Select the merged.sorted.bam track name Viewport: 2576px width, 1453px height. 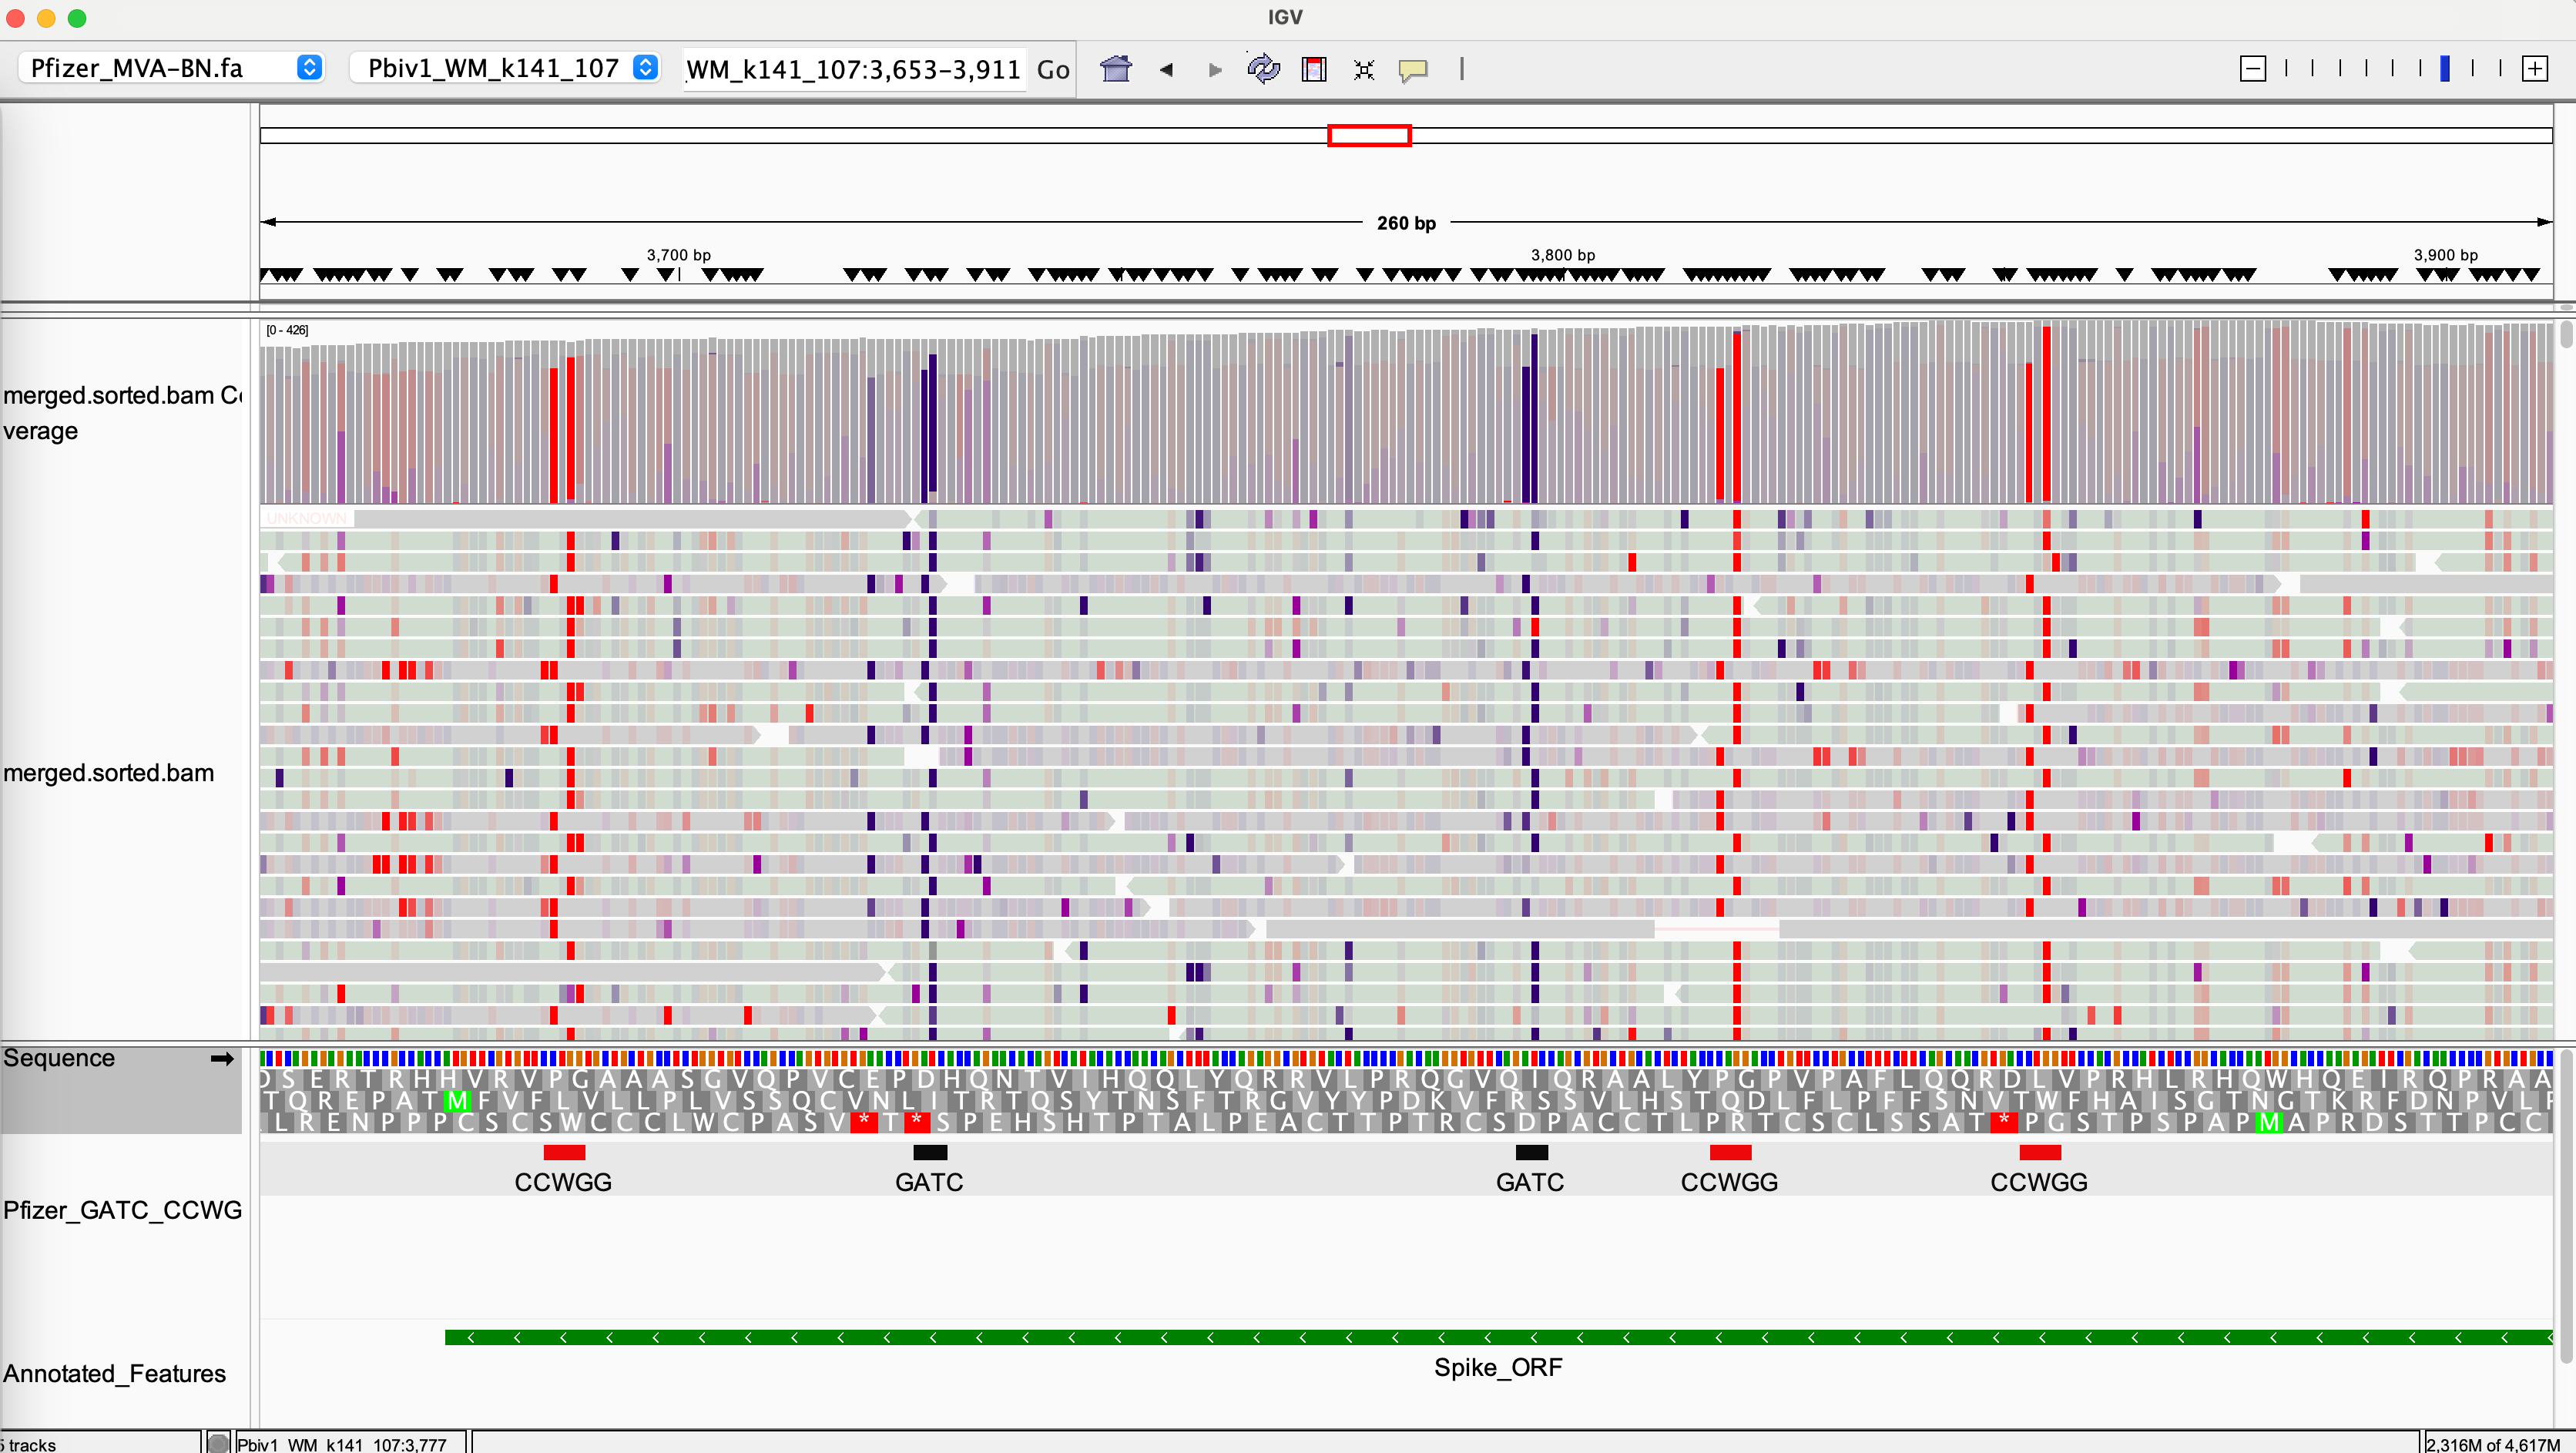click(108, 773)
